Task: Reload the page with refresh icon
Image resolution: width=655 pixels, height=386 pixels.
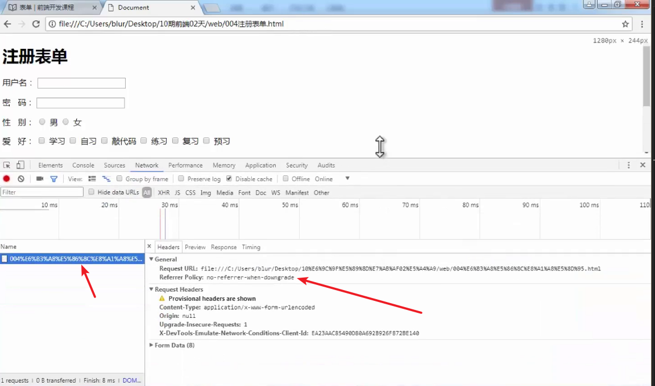Action: (36, 24)
